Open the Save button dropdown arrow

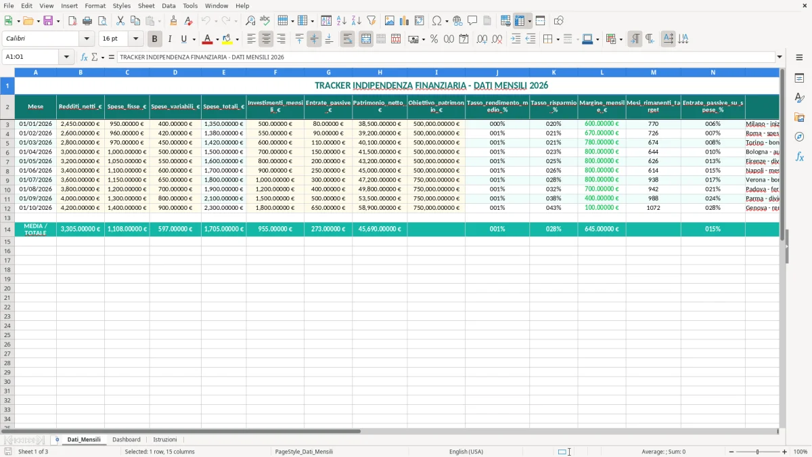(58, 21)
